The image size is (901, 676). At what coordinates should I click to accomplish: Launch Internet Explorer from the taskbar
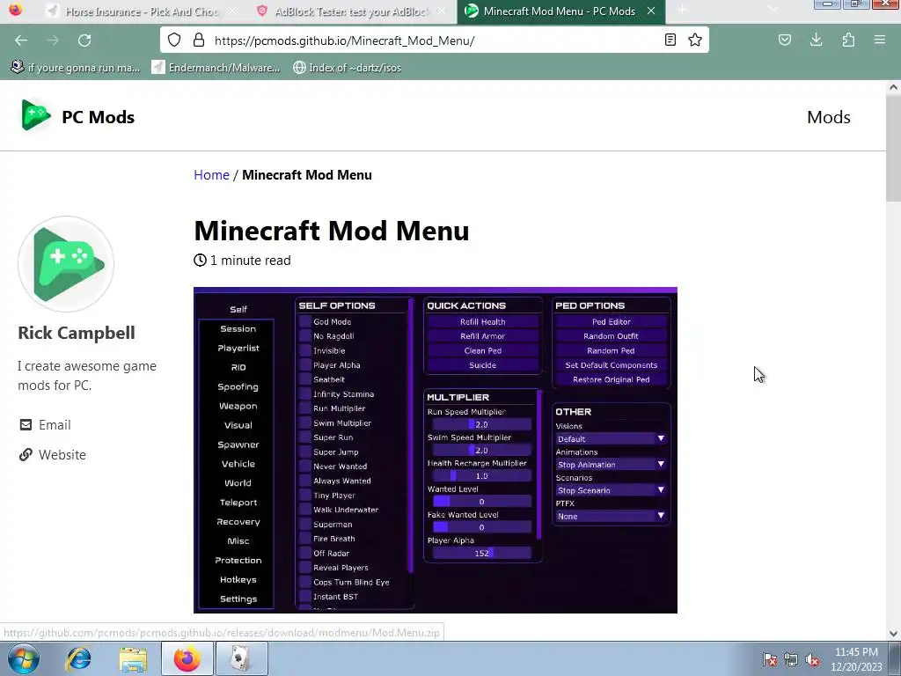click(x=78, y=658)
